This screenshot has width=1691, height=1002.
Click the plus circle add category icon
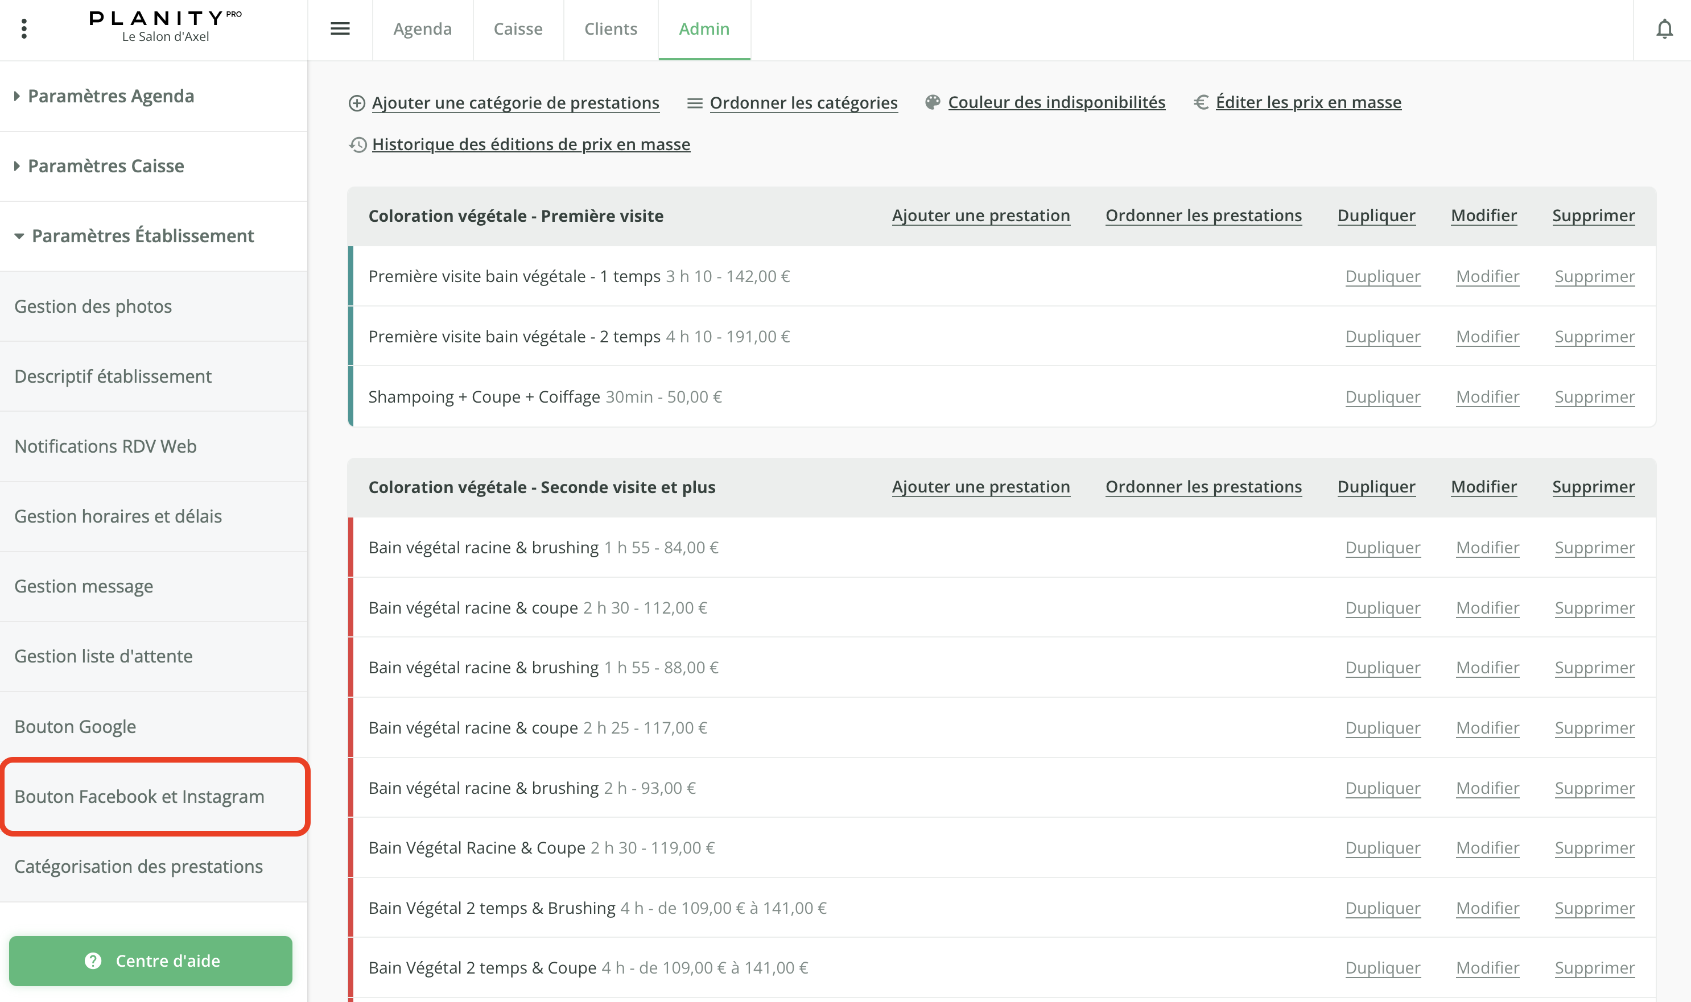pos(357,103)
